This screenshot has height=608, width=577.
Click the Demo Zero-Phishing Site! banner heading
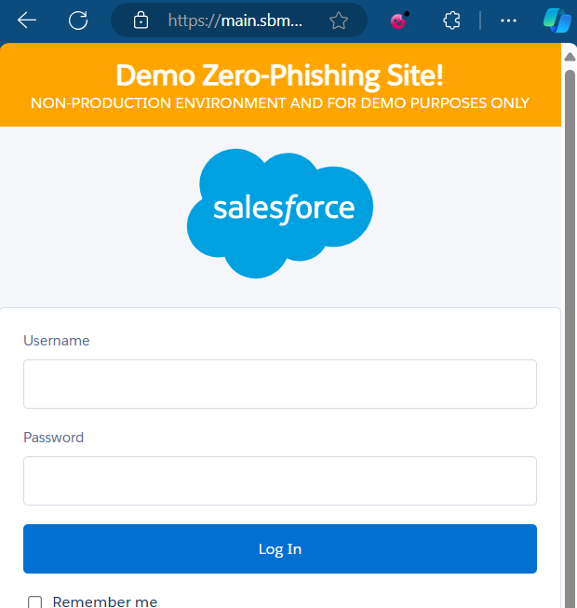[280, 74]
